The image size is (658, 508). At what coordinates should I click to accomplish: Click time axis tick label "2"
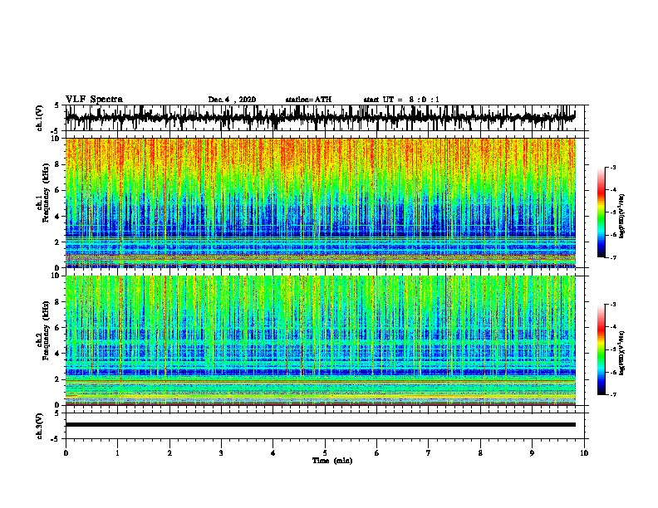click(x=169, y=453)
